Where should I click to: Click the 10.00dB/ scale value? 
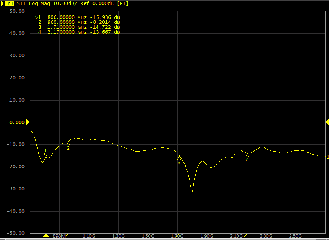coord(65,3)
